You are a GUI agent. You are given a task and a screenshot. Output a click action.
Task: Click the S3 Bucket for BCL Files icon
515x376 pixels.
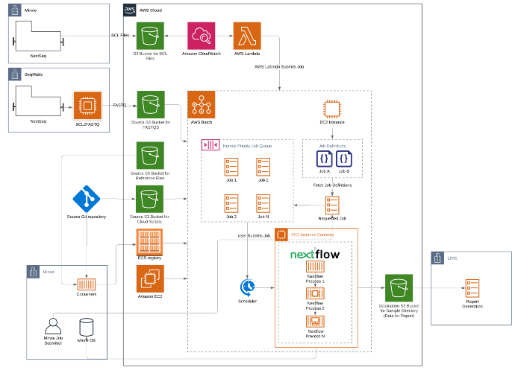pos(150,36)
